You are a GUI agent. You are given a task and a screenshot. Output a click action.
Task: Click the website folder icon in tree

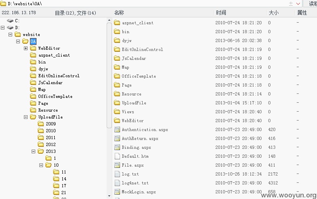18,34
